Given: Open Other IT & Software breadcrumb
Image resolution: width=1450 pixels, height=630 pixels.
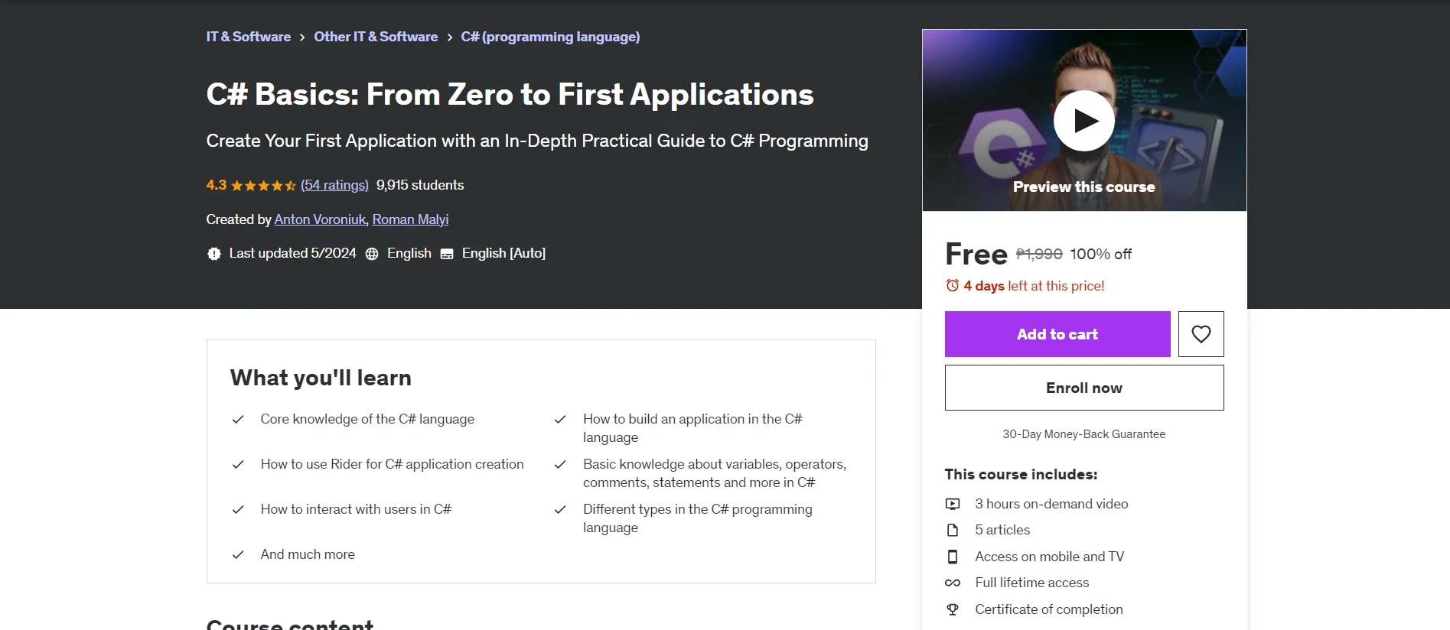Looking at the screenshot, I should tap(376, 37).
